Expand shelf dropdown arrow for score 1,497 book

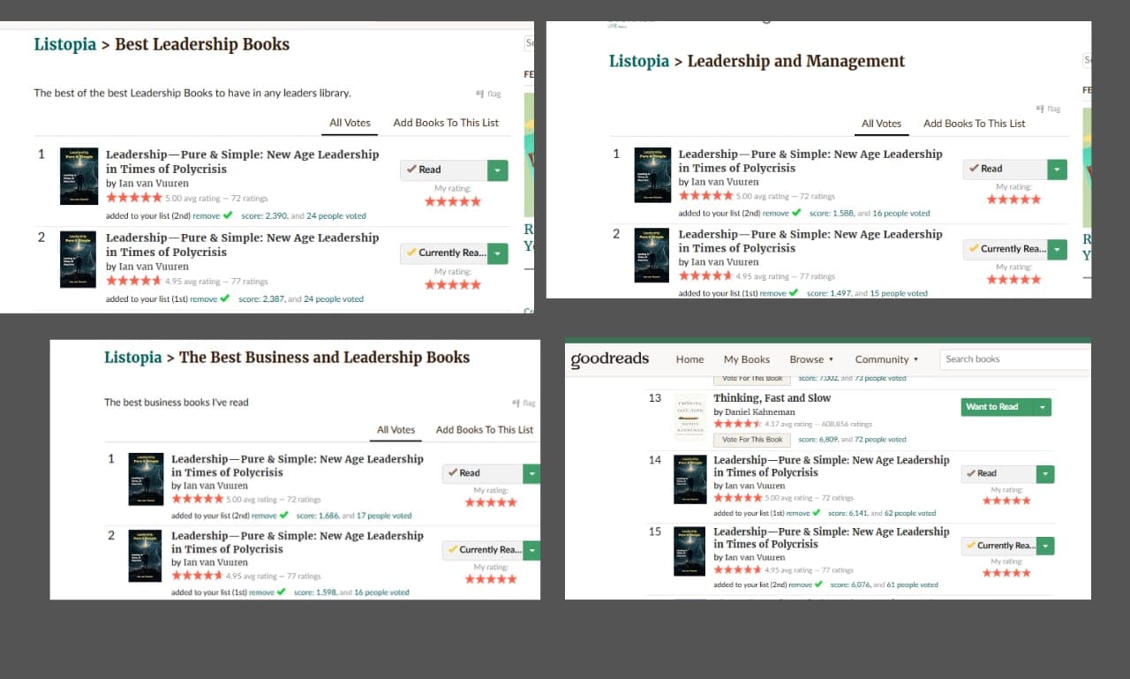pos(1058,249)
